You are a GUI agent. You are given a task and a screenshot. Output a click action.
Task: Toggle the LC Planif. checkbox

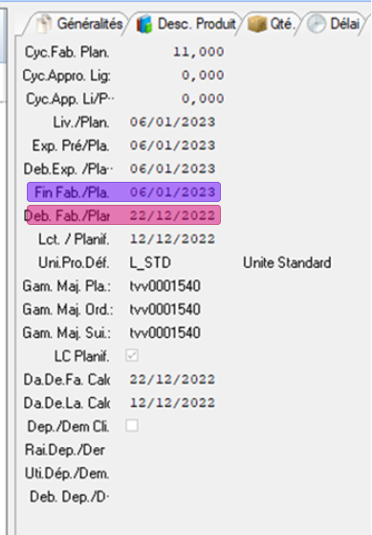click(132, 355)
